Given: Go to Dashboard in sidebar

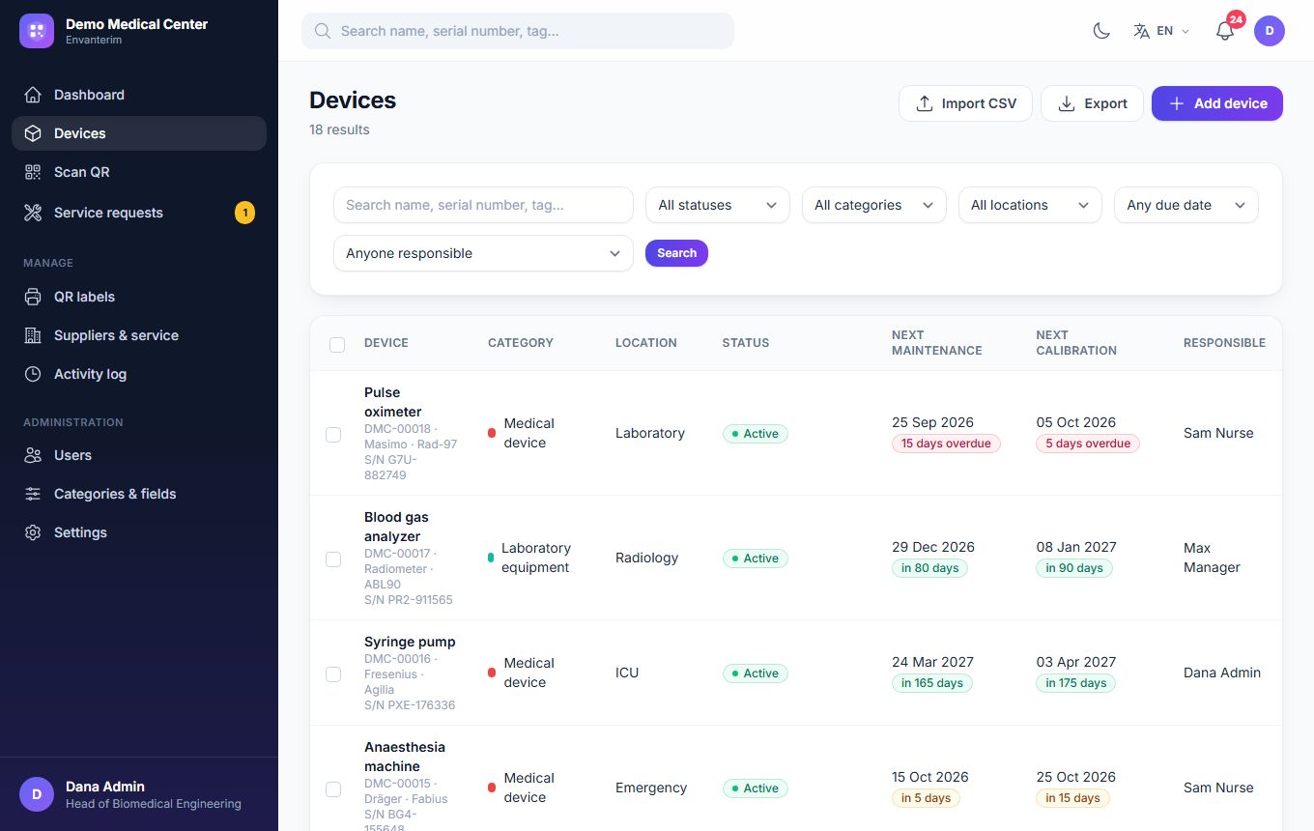Looking at the screenshot, I should coord(139,95).
